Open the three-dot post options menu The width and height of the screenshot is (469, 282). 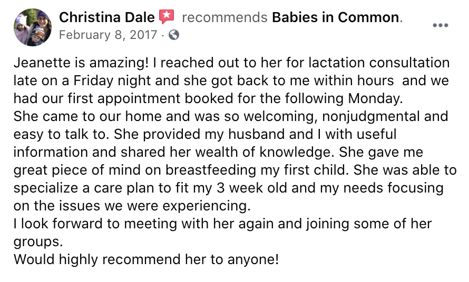point(441,25)
